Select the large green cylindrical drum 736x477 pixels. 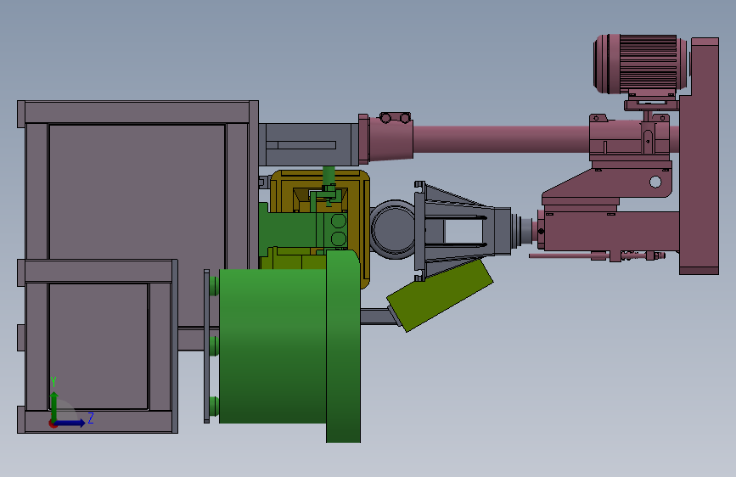(272, 346)
